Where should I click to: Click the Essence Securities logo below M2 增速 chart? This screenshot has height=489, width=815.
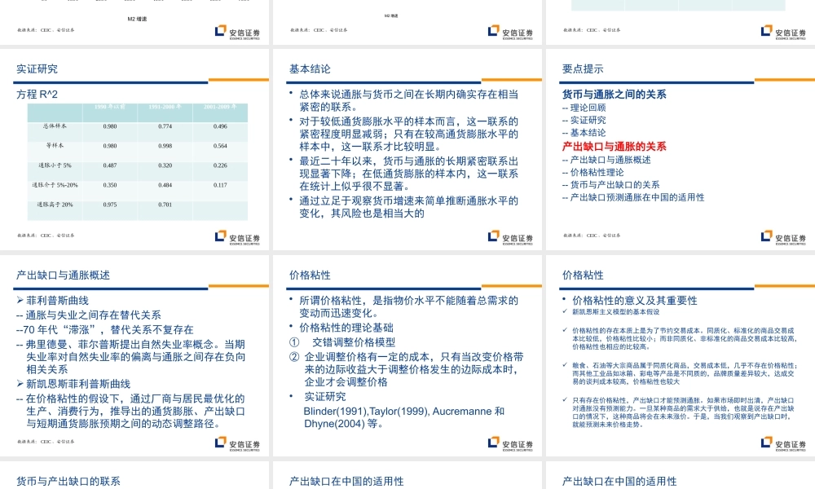pyautogui.click(x=236, y=31)
